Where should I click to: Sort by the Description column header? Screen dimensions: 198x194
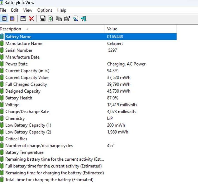(x=52, y=29)
